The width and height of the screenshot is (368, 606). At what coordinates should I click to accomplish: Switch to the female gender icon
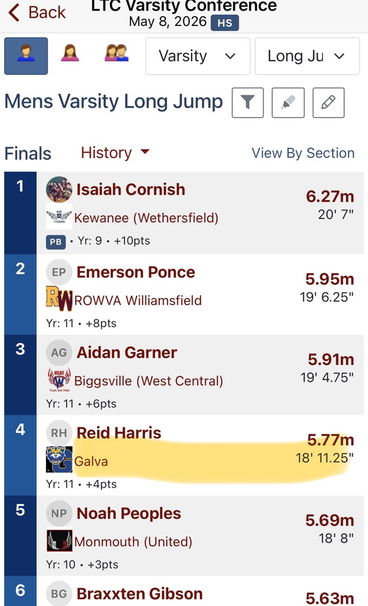point(70,53)
